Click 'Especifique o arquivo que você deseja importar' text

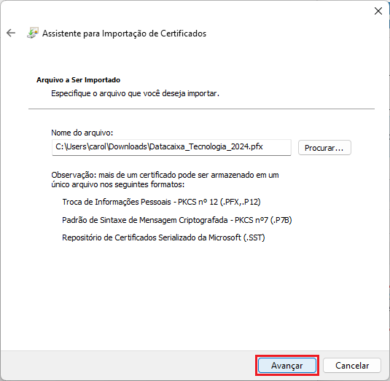(x=135, y=93)
